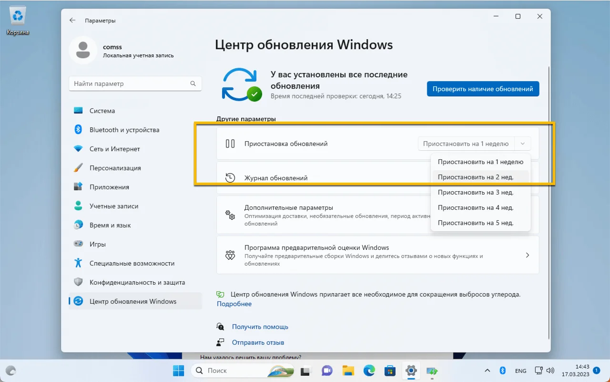The width and height of the screenshot is (610, 382).
Task: Click the Другие параметры heading
Action: 246,119
